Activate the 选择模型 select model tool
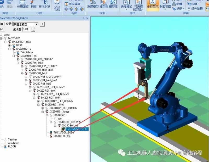This screenshot has width=209, height=162. pyautogui.click(x=93, y=4)
